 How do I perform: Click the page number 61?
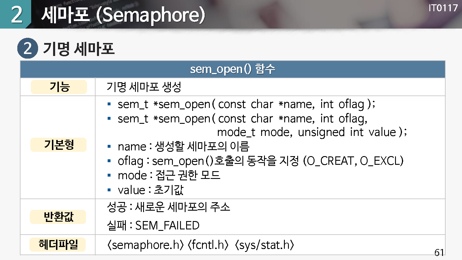[x=439, y=252]
